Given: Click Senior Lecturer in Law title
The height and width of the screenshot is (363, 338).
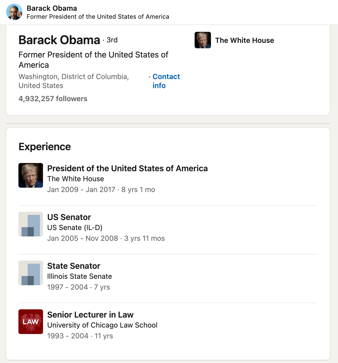Looking at the screenshot, I should click(x=90, y=315).
